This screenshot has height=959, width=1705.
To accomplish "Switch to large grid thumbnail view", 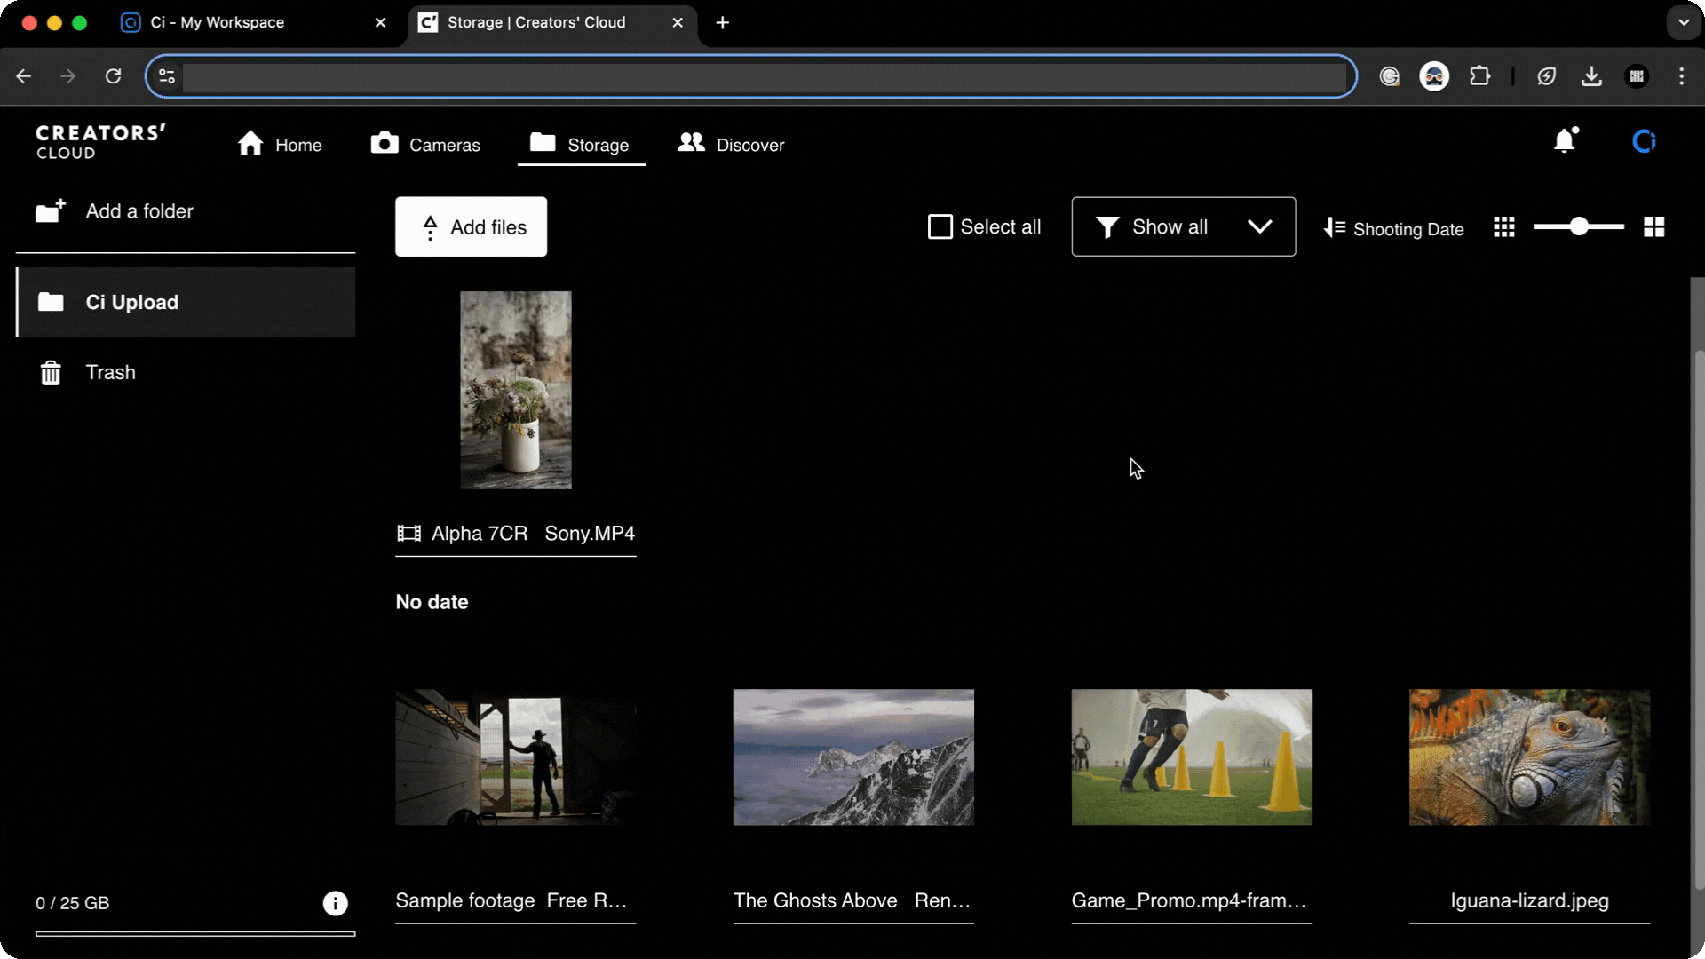I will 1653,227.
